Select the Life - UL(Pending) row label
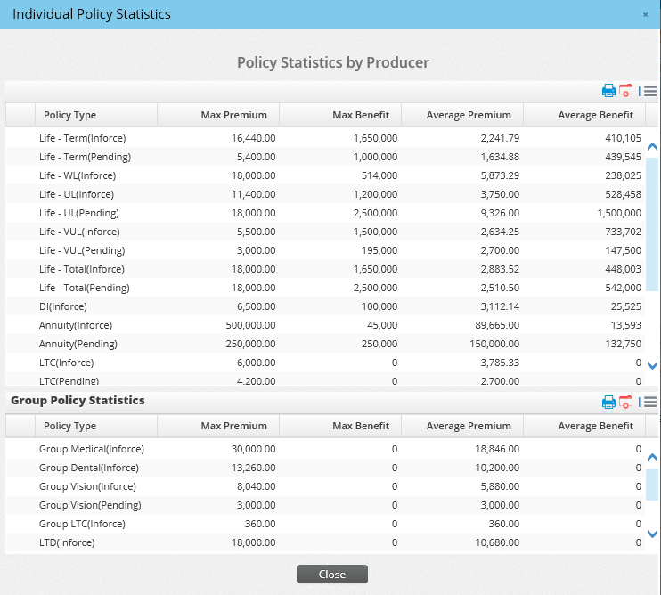 (79, 213)
